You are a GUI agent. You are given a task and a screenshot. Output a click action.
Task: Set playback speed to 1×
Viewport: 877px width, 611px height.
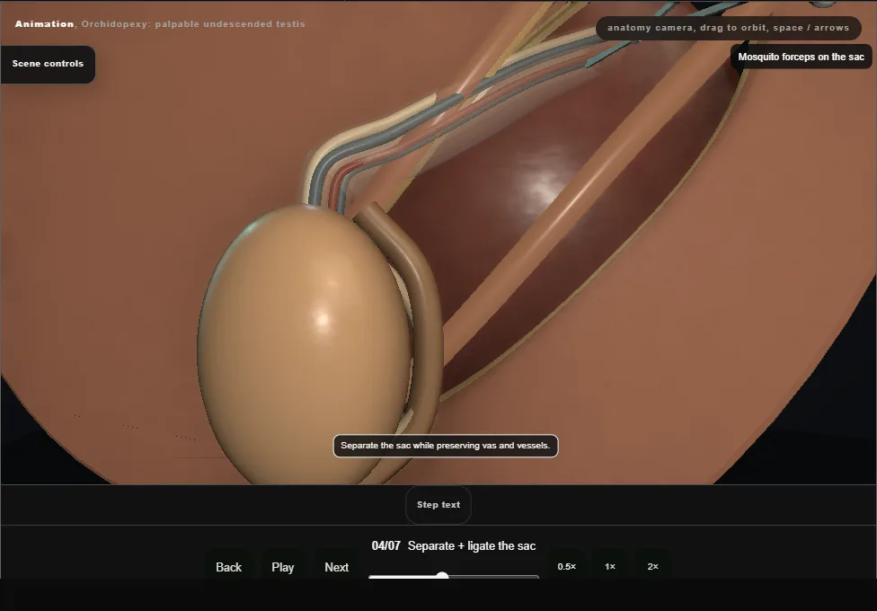pos(609,566)
